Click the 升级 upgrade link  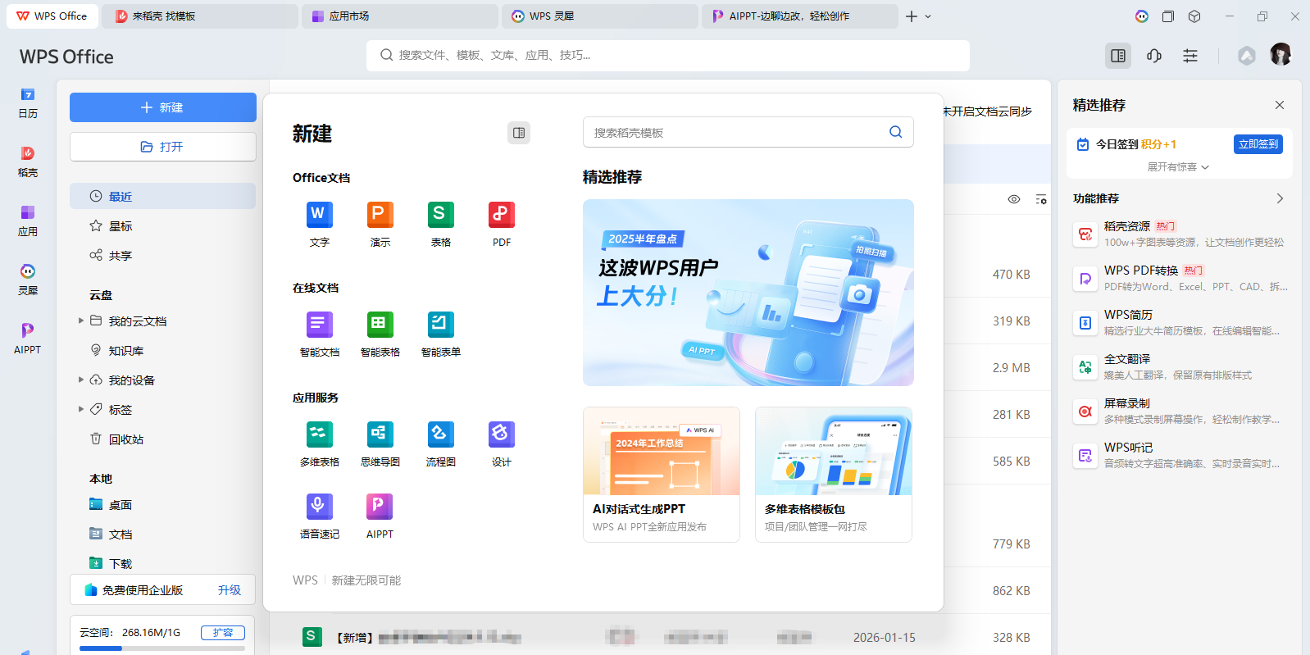(x=230, y=590)
